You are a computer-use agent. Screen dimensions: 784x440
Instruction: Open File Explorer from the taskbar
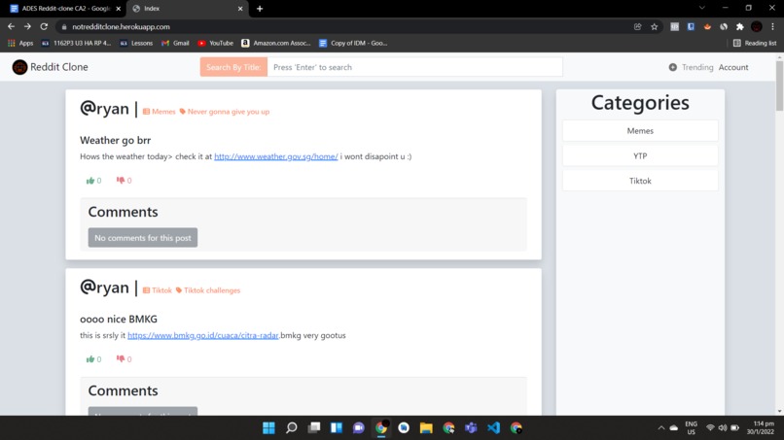coord(426,428)
